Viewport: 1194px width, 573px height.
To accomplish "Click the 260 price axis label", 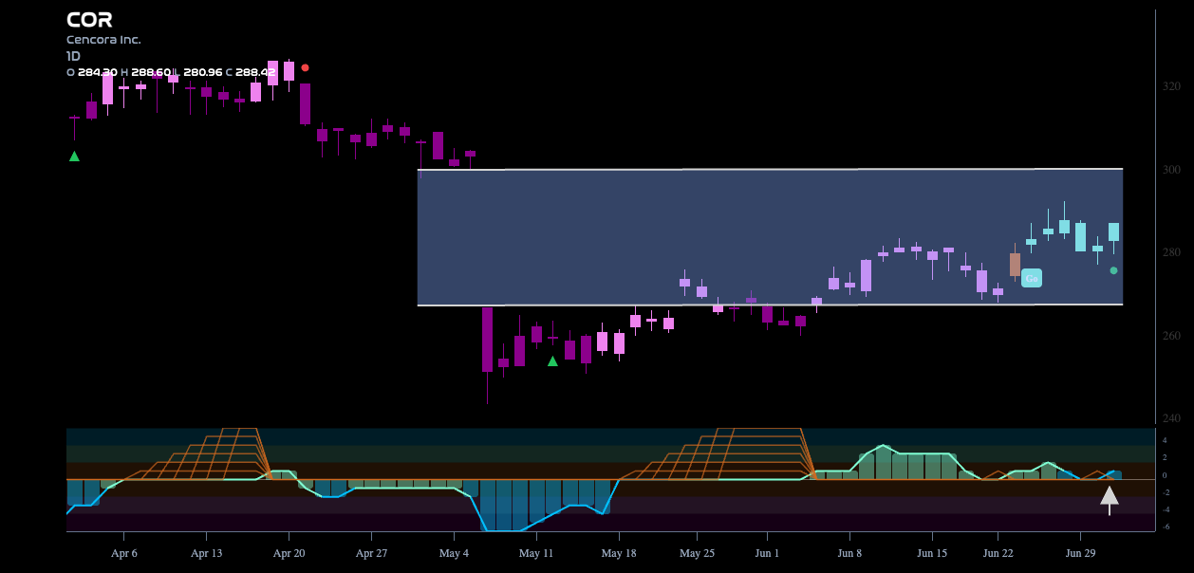I will [1171, 336].
